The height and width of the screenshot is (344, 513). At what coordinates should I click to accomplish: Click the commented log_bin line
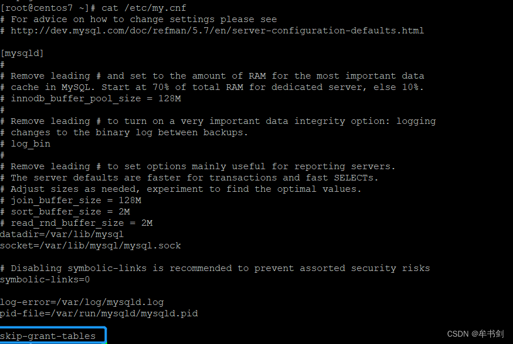pyautogui.click(x=30, y=144)
